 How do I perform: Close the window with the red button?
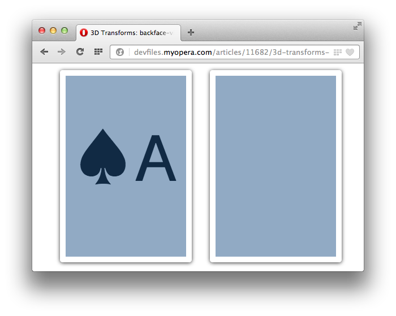pos(42,31)
